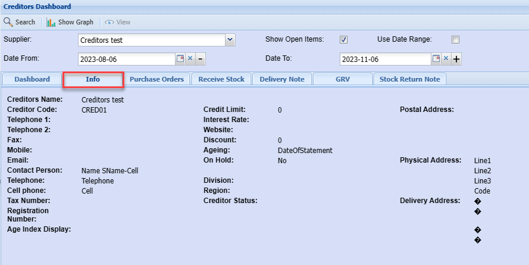
Task: Click the Search magnifier icon
Action: [8, 22]
